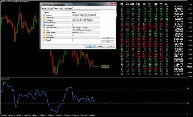Click the Save button

click(x=107, y=42)
